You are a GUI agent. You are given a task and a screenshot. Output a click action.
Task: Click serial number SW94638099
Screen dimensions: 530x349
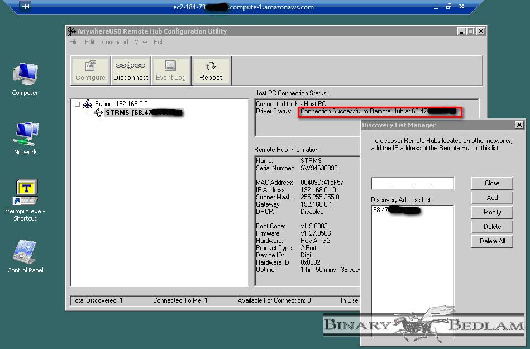point(319,168)
